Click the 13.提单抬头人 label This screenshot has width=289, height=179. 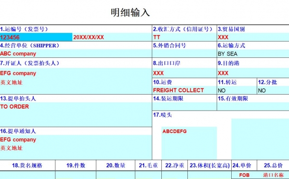point(18,98)
